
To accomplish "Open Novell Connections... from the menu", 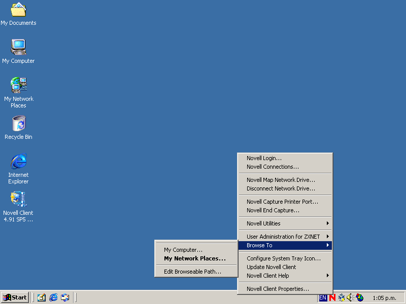I will point(285,167).
